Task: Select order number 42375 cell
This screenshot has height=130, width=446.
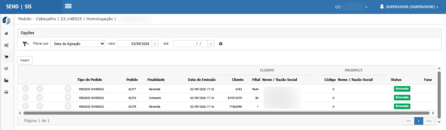Action: (132, 107)
